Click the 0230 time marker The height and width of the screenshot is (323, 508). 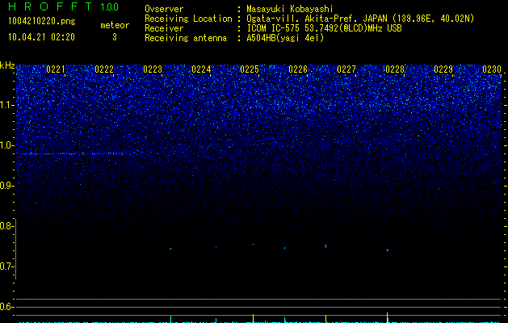pyautogui.click(x=492, y=69)
